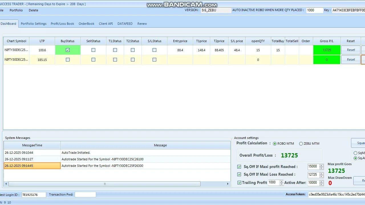This screenshot has width=365, height=205.
Task: Click the Gross P/L column header
Action: (x=327, y=41)
